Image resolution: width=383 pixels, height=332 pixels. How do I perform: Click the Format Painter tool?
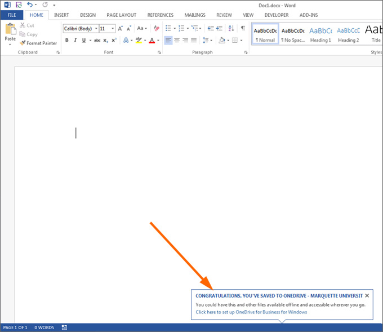[38, 43]
